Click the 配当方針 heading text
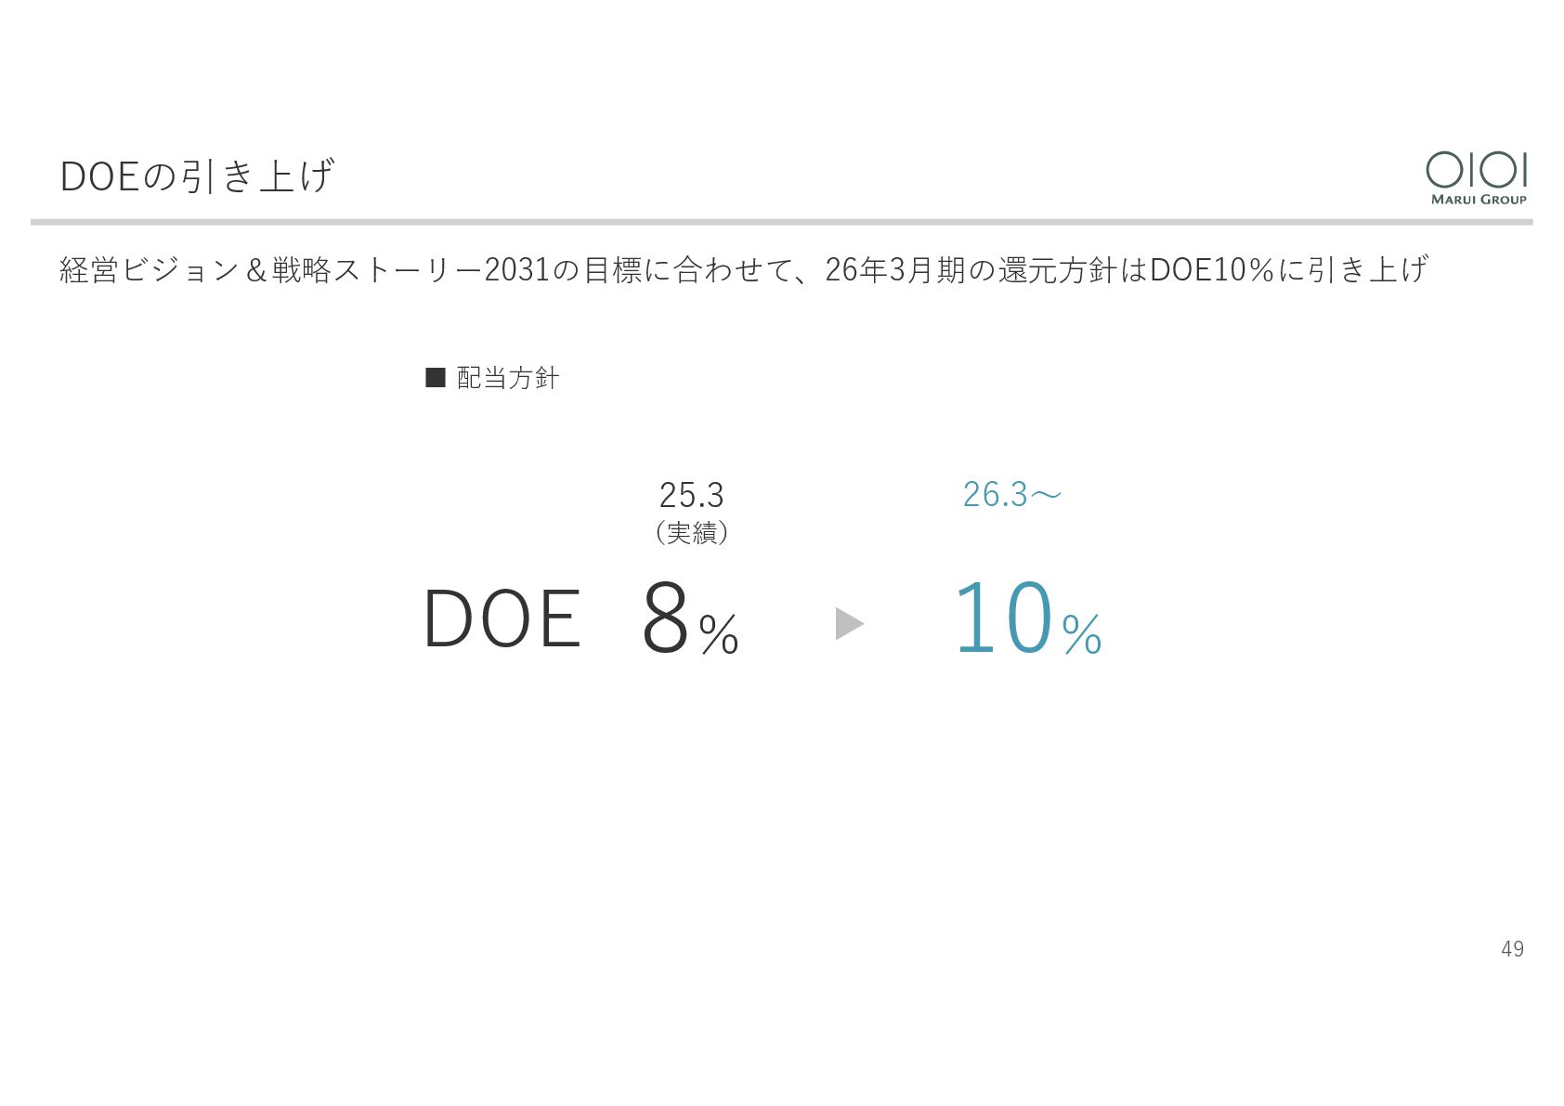 click(508, 378)
